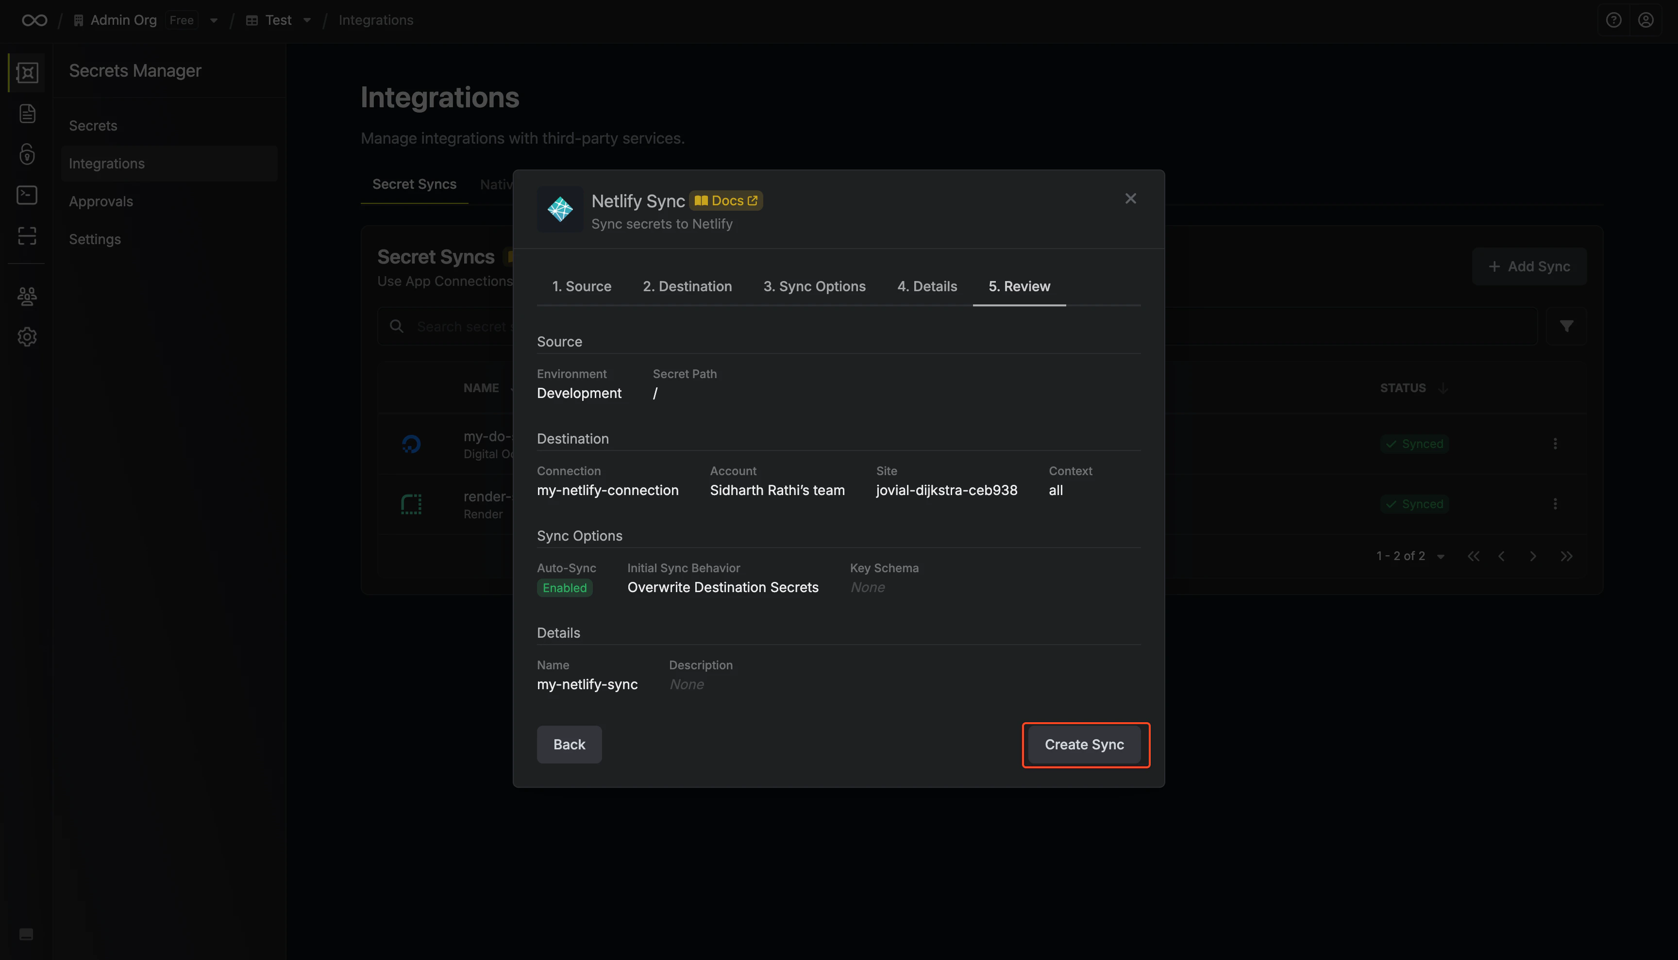The image size is (1678, 960).
Task: Click the Overwrite Destination Secrets value
Action: pos(723,587)
